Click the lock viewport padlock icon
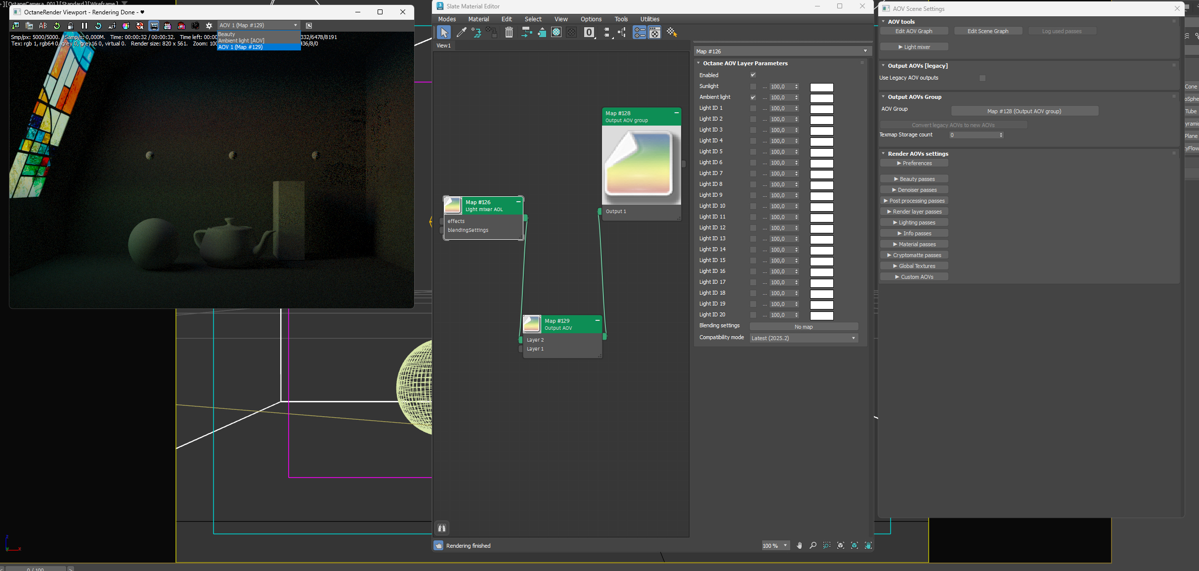The image size is (1199, 571). pyautogui.click(x=71, y=26)
